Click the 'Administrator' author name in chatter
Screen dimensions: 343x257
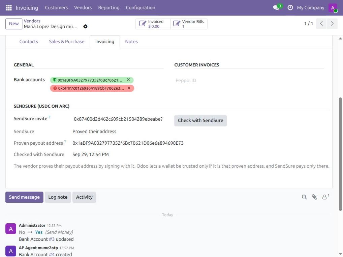point(32,225)
